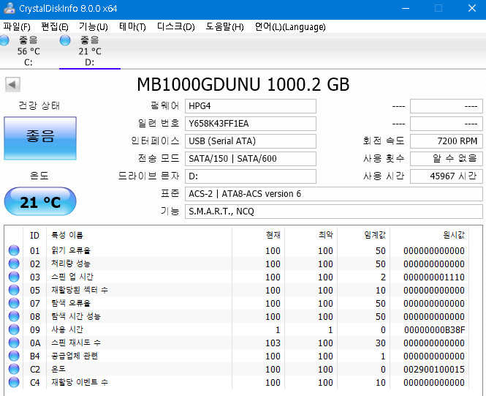
Task: Open the 기능(U) menu
Action: (x=94, y=27)
